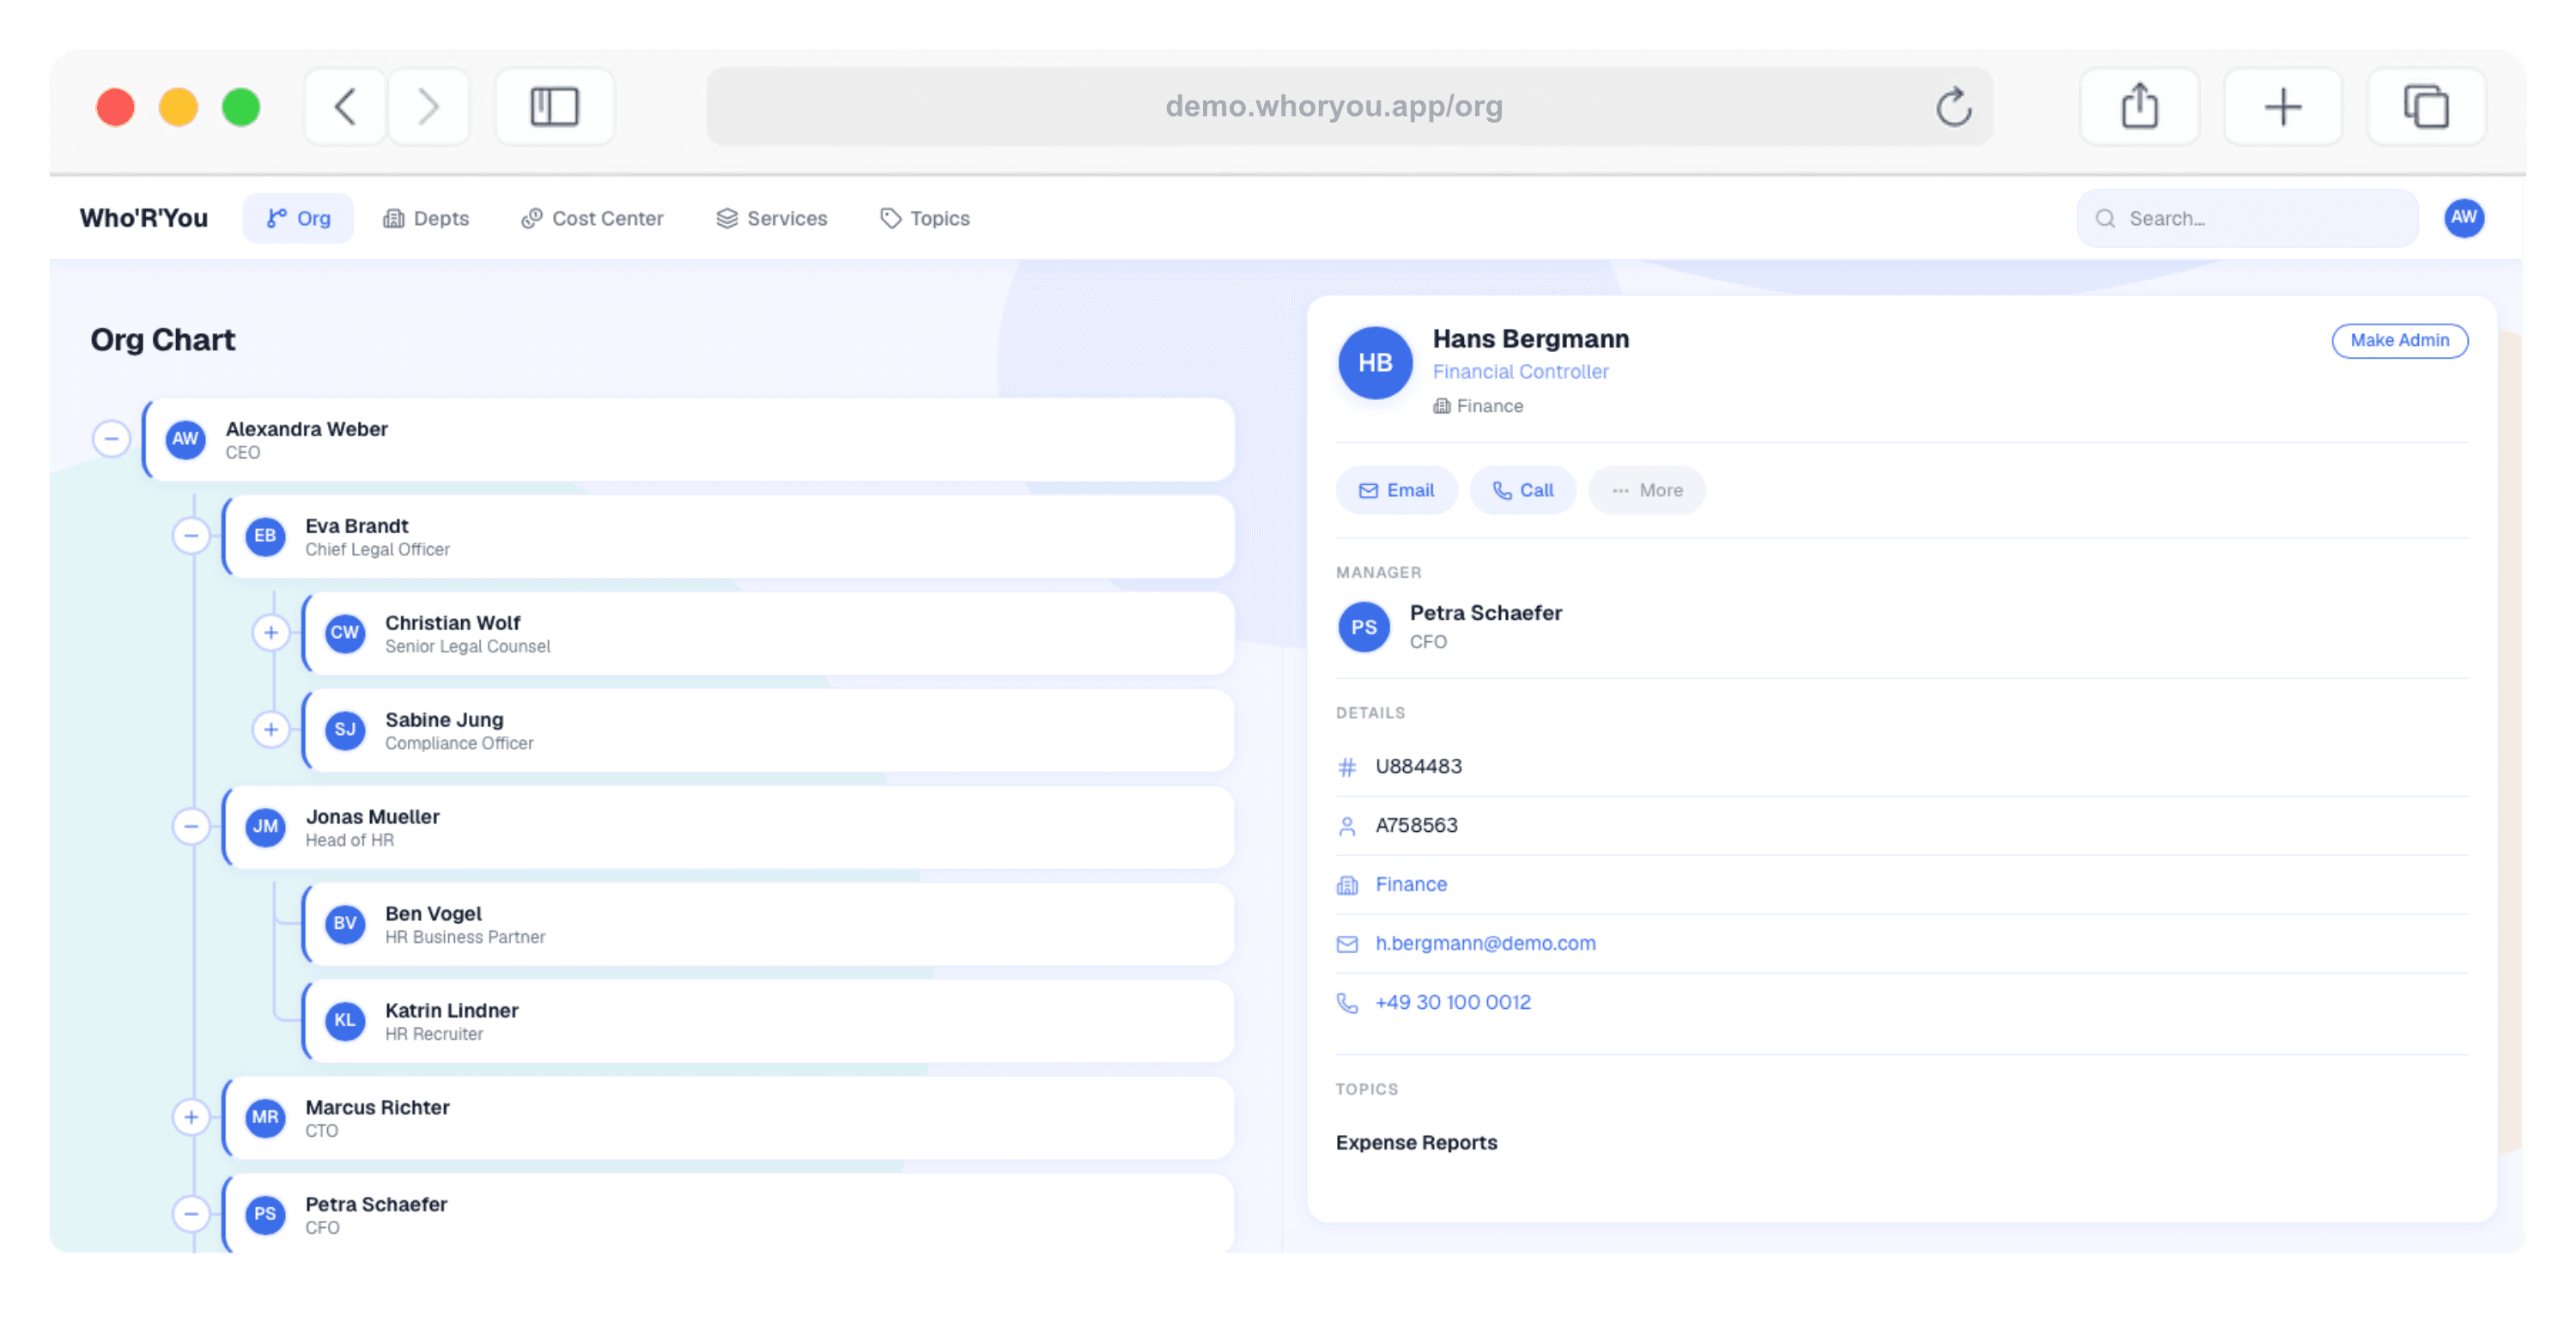Reload the page with the refresh icon

(x=1953, y=106)
